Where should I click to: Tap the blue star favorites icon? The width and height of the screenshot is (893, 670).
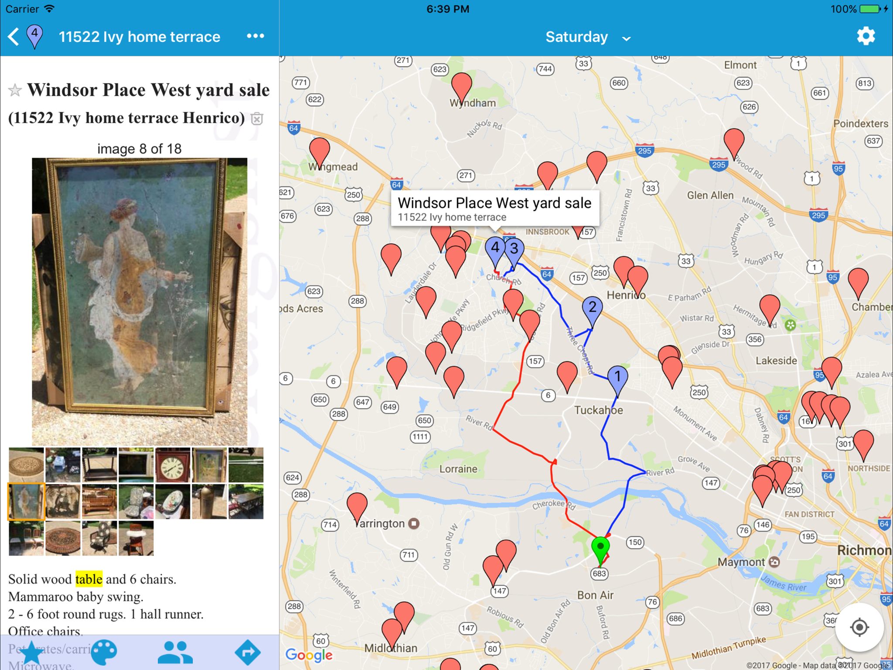[x=32, y=653]
